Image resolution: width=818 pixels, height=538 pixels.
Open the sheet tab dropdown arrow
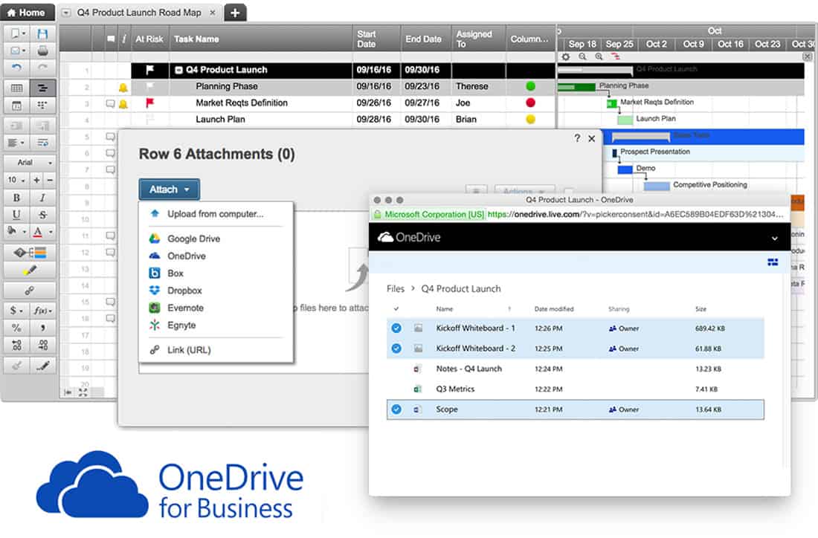(x=66, y=13)
